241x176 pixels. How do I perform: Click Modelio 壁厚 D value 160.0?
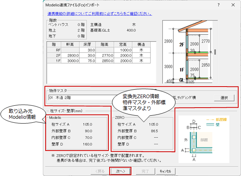(87, 144)
